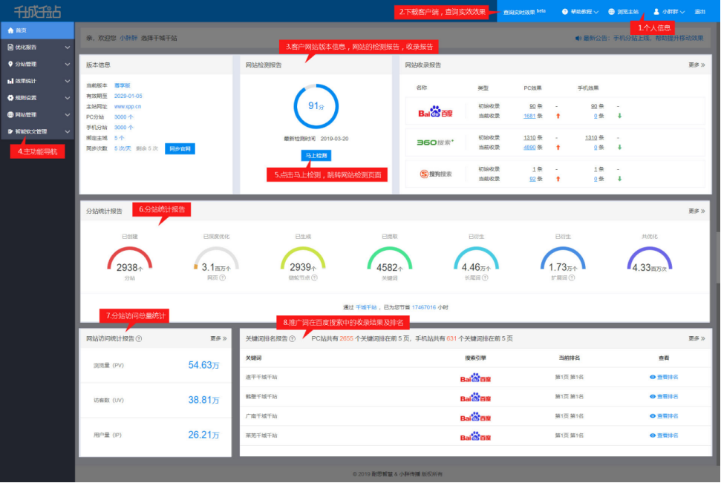Click the 千城千站 logo in the header

pyautogui.click(x=38, y=11)
